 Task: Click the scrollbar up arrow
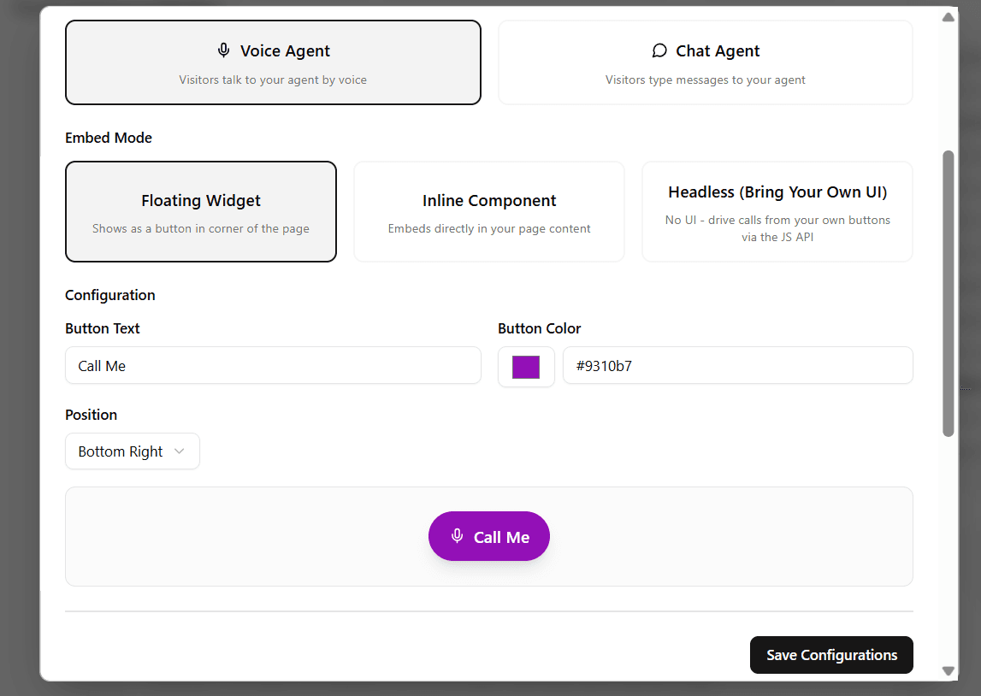(948, 17)
